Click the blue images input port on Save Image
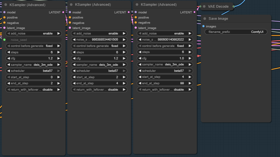Image resolution: width=280 pixels, height=157 pixels. [204, 26]
